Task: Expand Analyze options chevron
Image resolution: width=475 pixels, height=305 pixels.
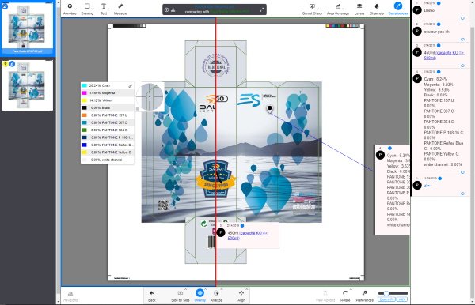Action: [222, 290]
